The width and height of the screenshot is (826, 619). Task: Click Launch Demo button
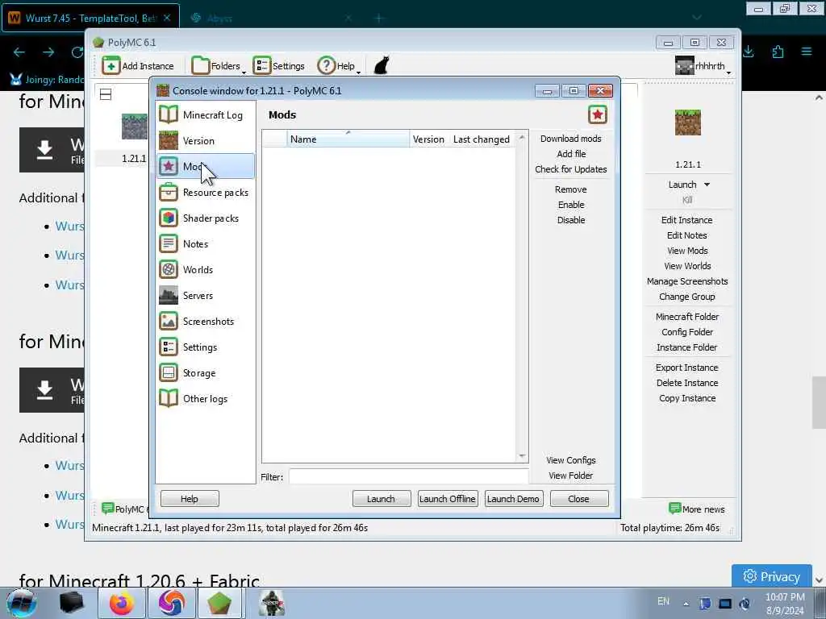512,498
